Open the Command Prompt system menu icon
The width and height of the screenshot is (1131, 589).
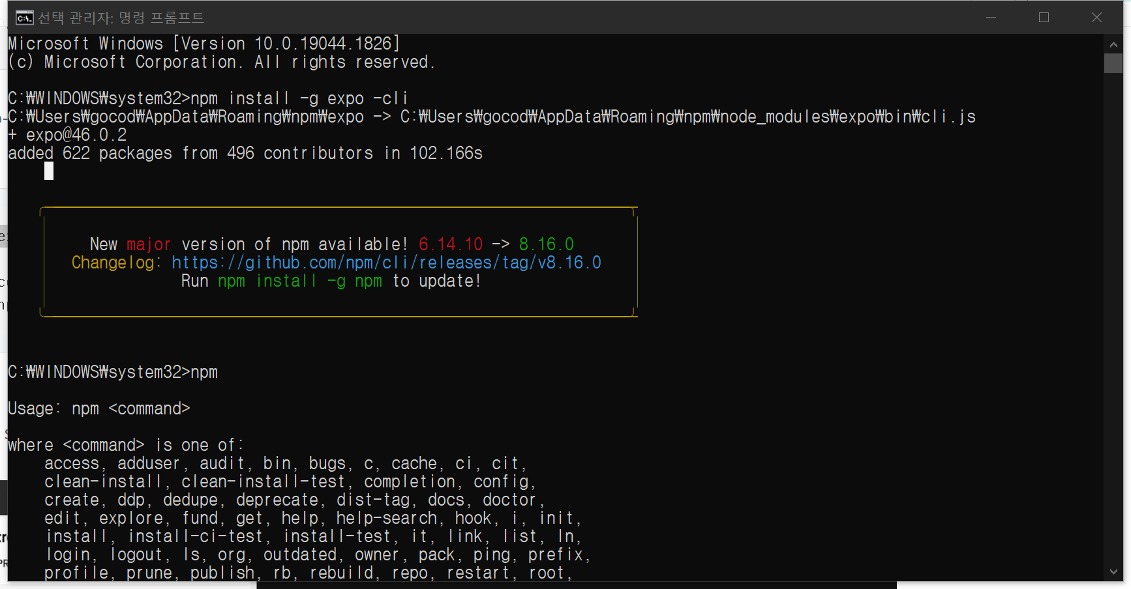(24, 18)
